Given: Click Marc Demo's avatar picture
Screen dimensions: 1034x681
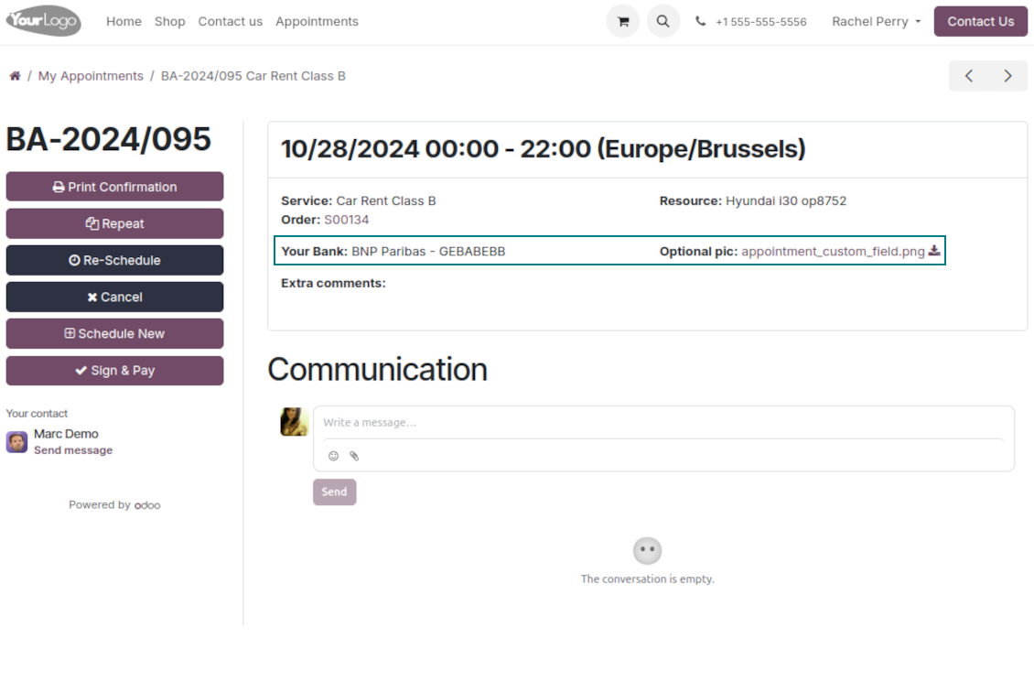Looking at the screenshot, I should (16, 442).
